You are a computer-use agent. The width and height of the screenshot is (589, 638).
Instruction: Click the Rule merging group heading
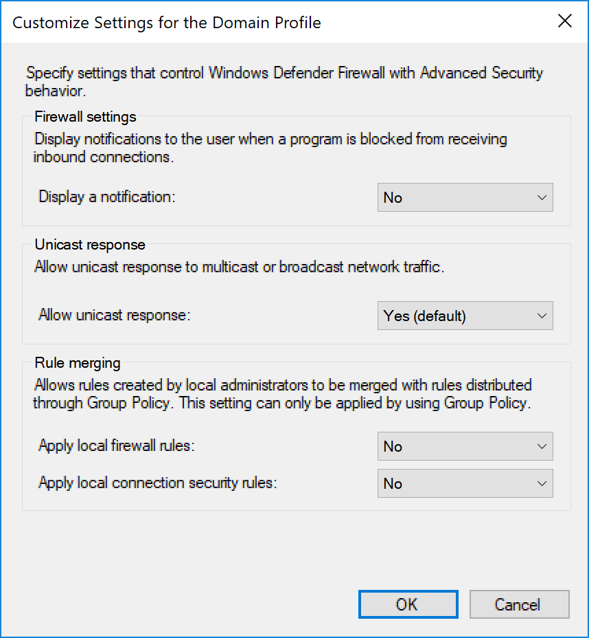77,363
